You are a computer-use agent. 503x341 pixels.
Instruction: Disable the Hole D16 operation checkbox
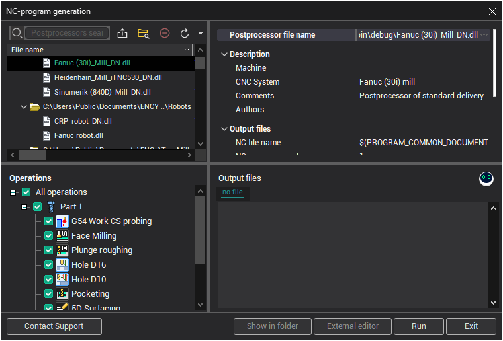click(x=48, y=265)
